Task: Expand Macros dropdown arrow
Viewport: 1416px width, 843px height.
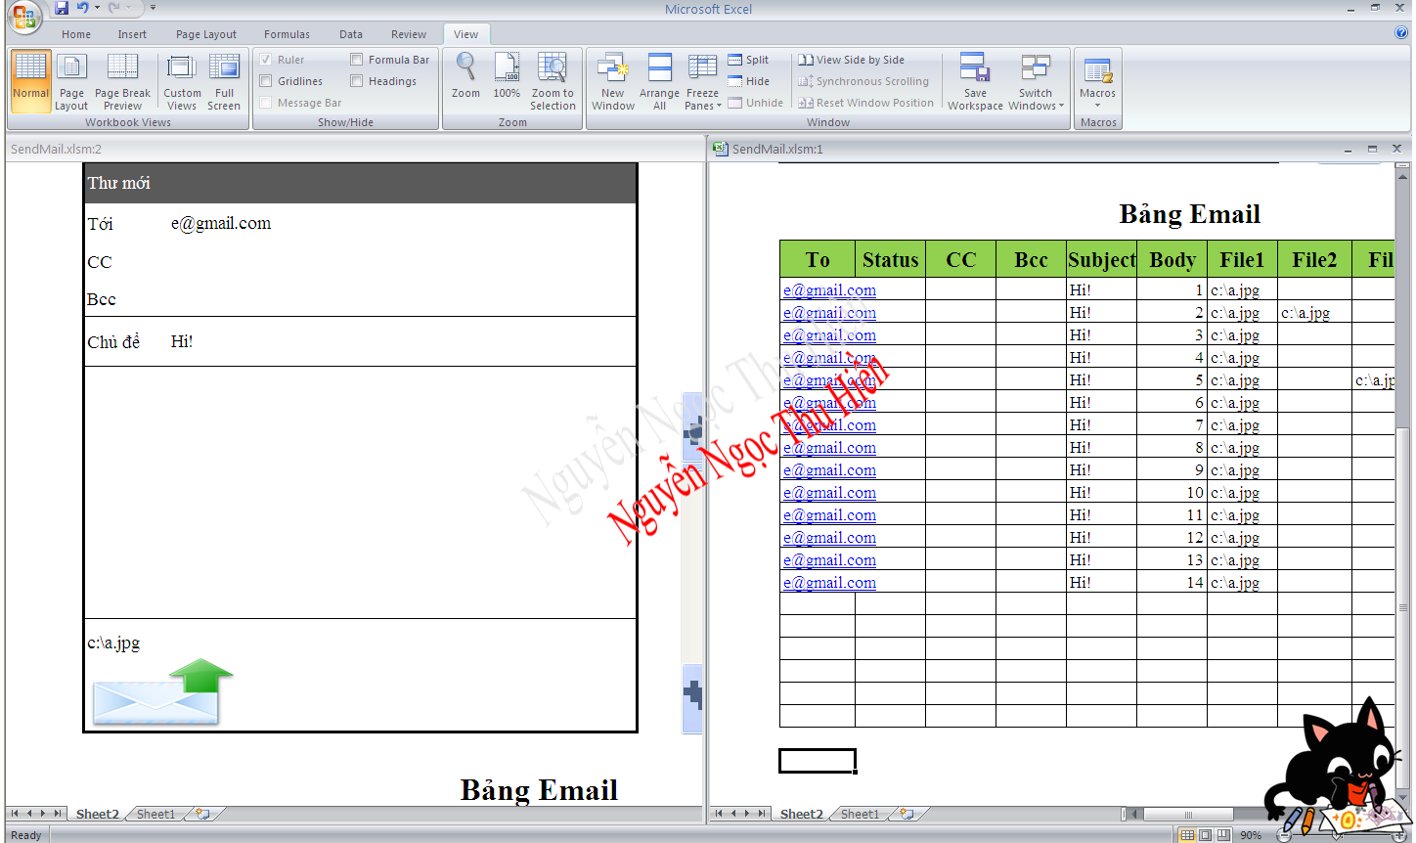Action: click(1097, 105)
